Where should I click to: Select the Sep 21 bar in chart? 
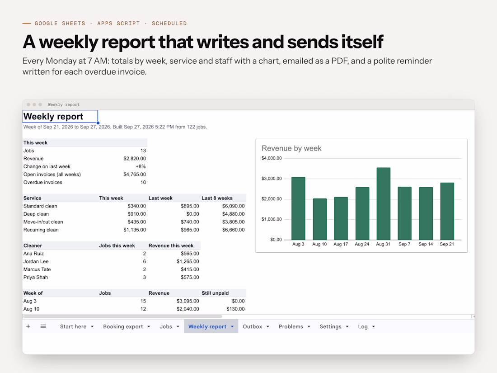447,211
